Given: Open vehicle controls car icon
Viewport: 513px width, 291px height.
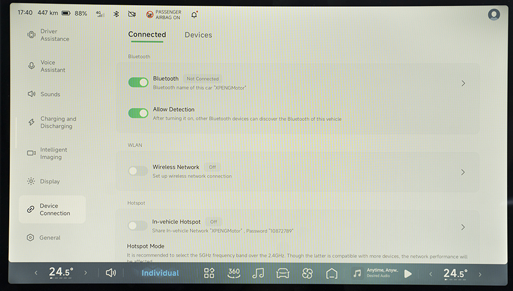Looking at the screenshot, I should tap(283, 273).
